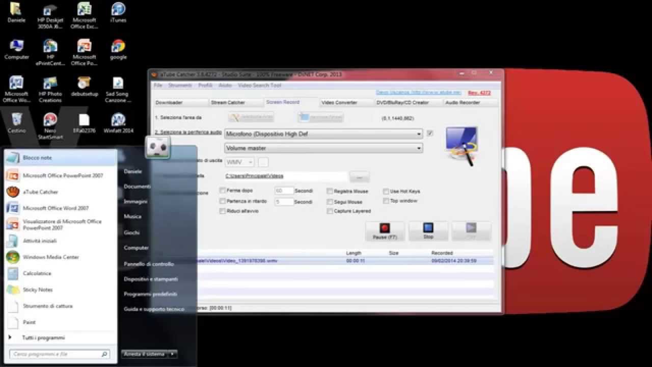Image resolution: width=652 pixels, height=367 pixels.
Task: Open Video Search Tool menu item
Action: (x=259, y=86)
